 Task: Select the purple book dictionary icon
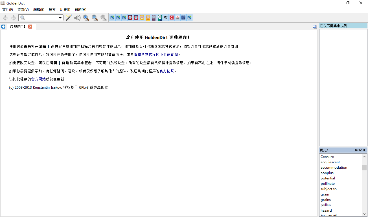click(x=154, y=18)
